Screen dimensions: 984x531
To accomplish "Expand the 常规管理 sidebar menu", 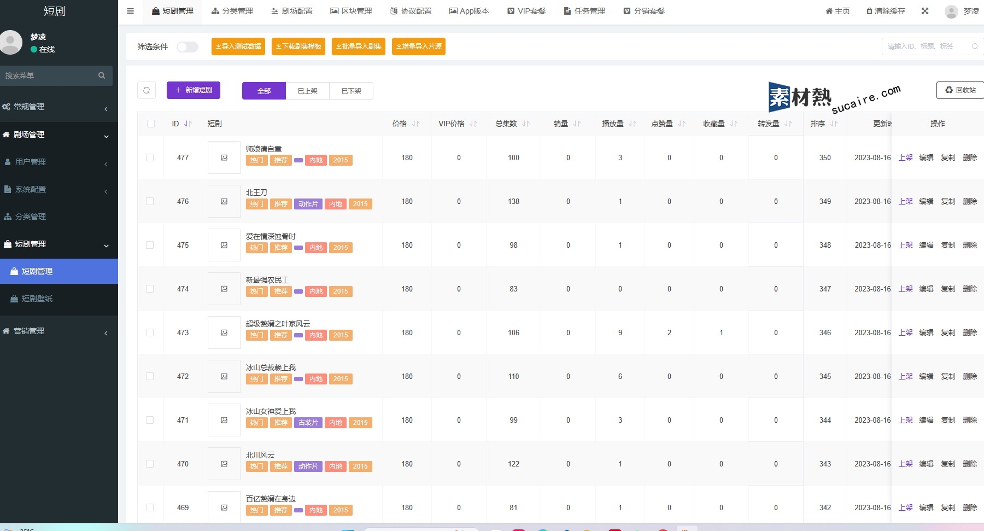I will (x=59, y=107).
